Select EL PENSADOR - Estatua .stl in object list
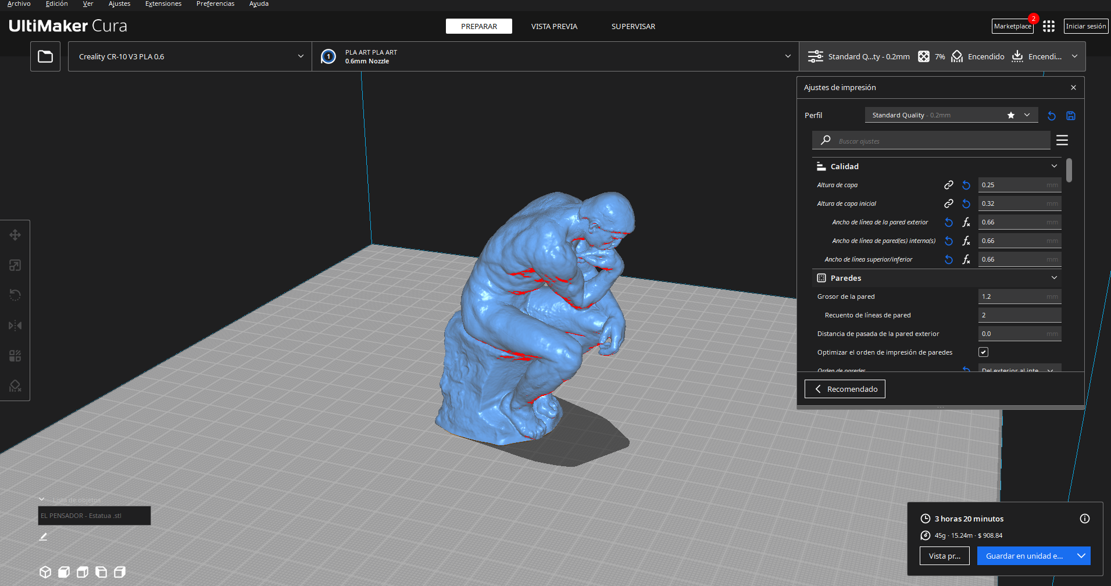This screenshot has height=586, width=1111. (94, 516)
